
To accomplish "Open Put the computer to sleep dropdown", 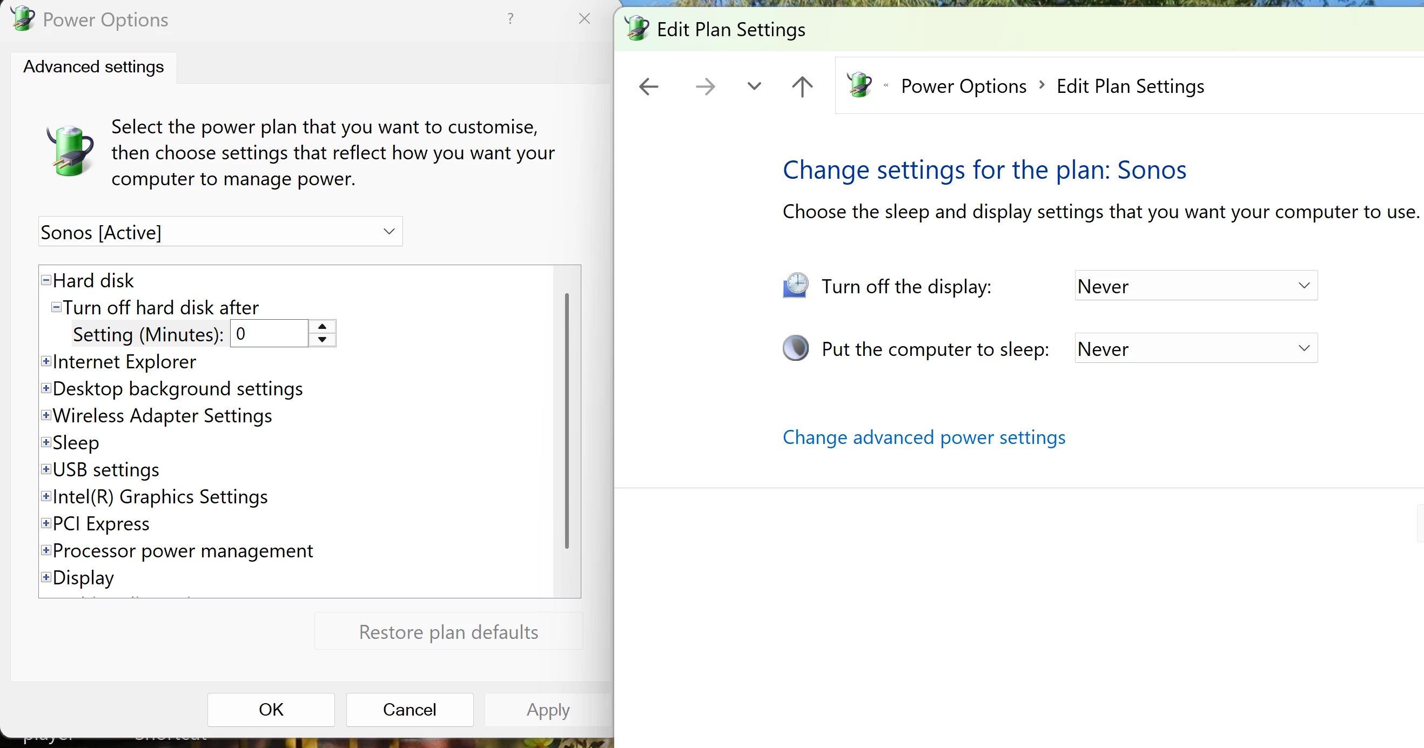I will click(1195, 348).
